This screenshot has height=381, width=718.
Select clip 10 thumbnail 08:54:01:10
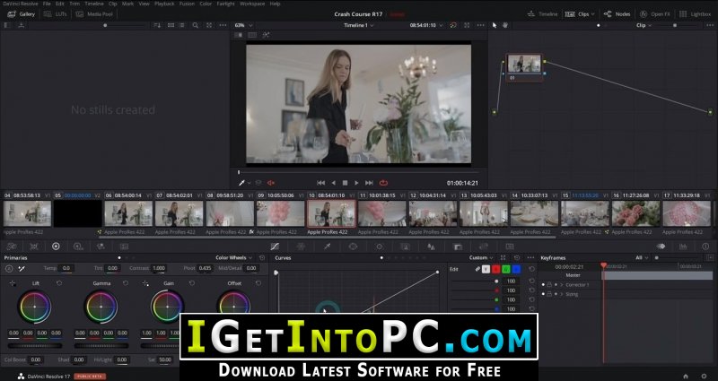(331, 213)
